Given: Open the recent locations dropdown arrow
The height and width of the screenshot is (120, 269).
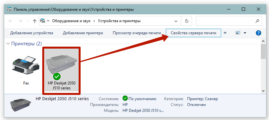Looking at the screenshot, I should [28, 21].
